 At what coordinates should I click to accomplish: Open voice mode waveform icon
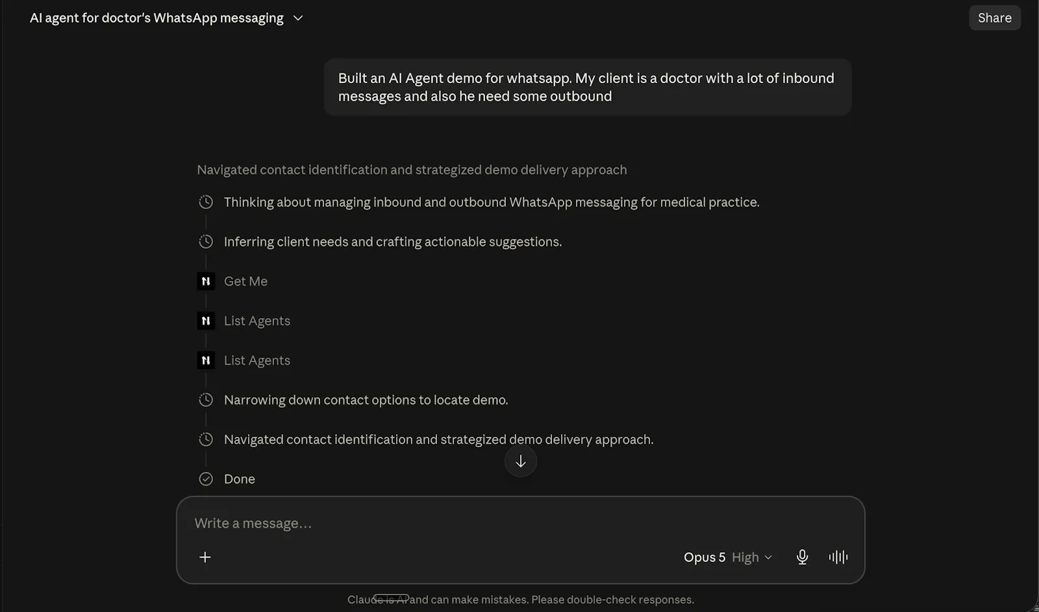838,557
